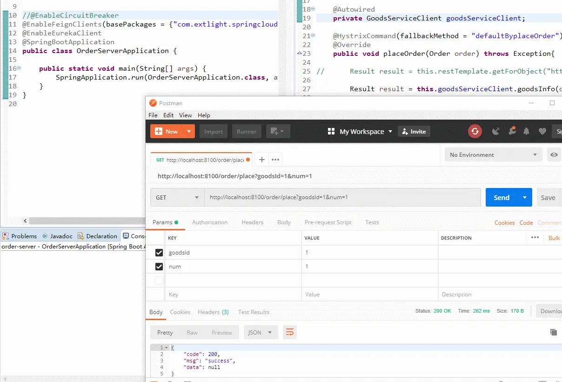The width and height of the screenshot is (562, 382).
Task: Click the My Workspace grid icon
Action: pyautogui.click(x=331, y=132)
